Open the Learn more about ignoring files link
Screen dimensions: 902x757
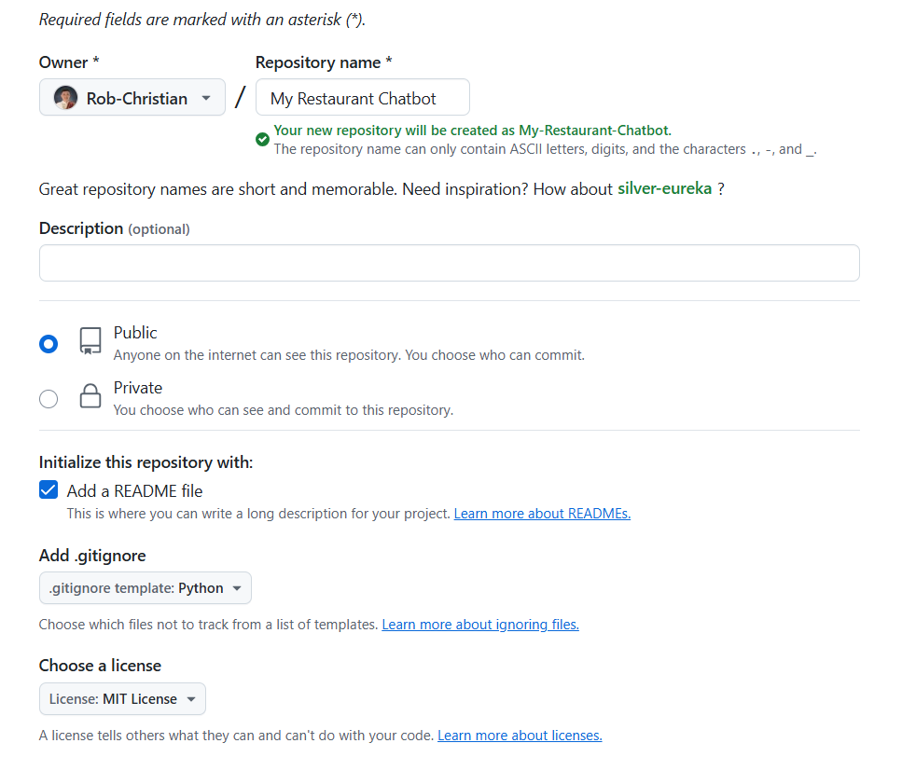pyautogui.click(x=479, y=624)
